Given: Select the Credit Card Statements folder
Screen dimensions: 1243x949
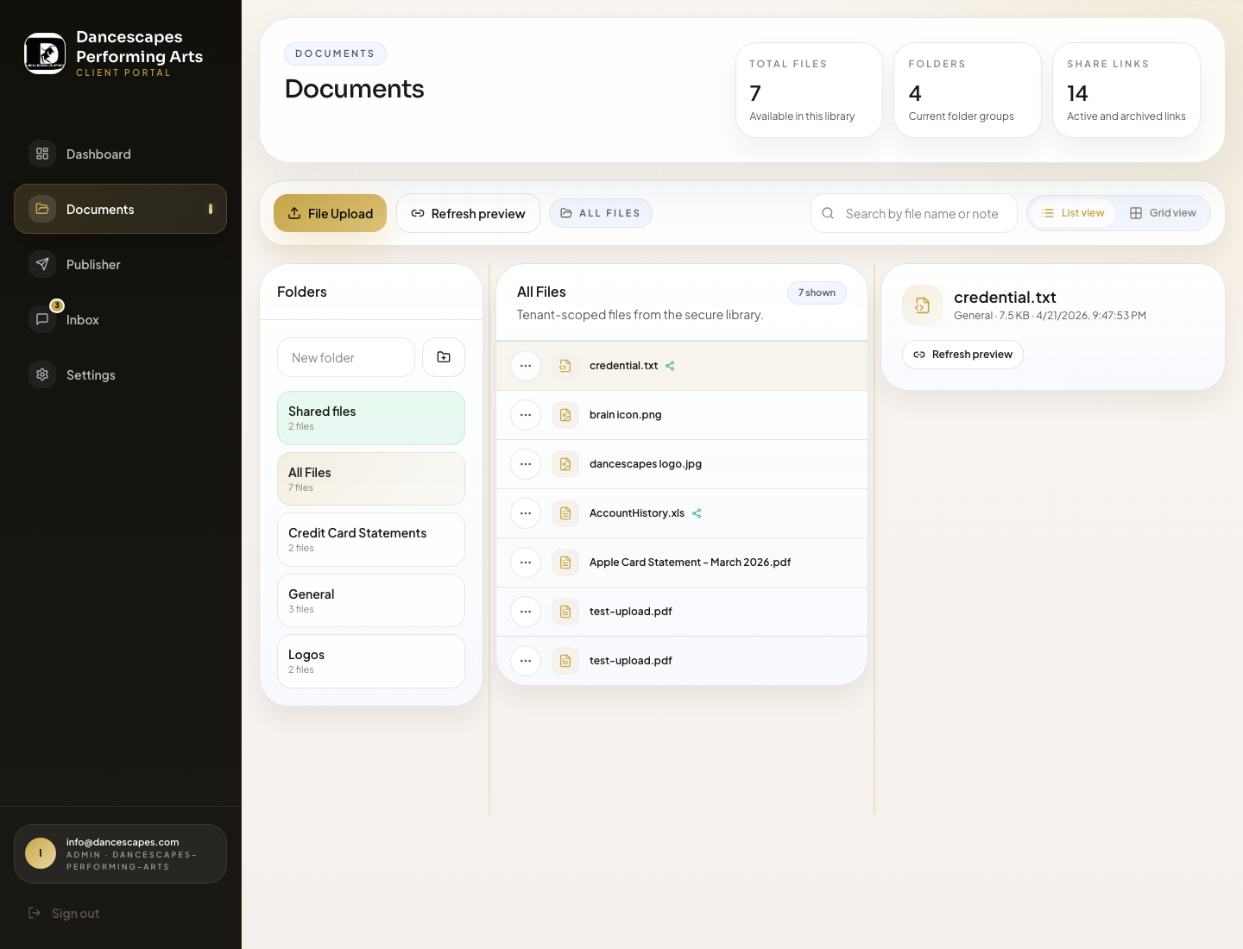Looking at the screenshot, I should 371,539.
